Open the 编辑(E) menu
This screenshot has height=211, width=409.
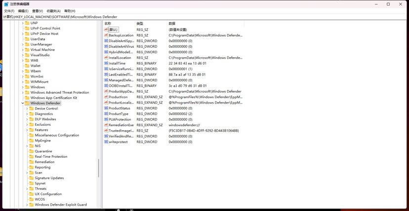point(23,11)
